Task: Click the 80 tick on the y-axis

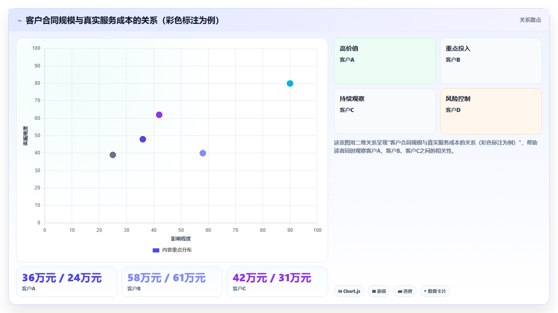Action: 38,83
